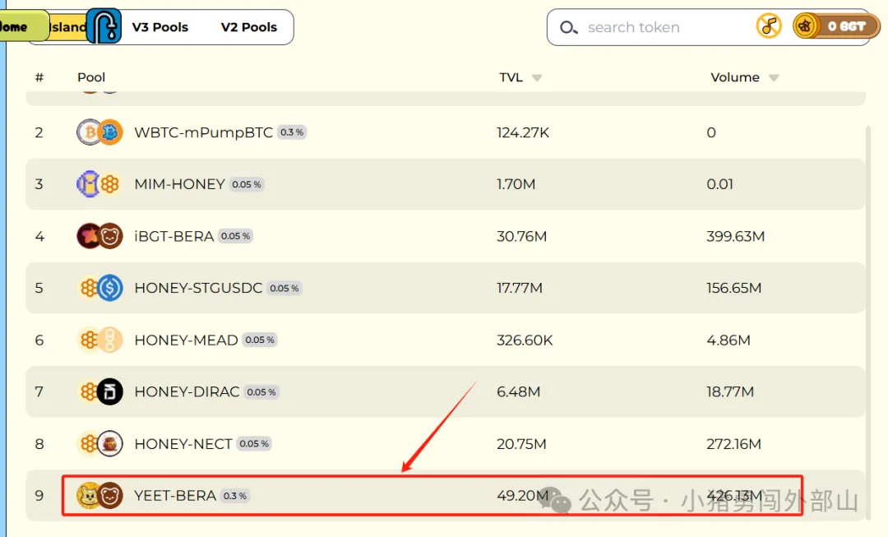The width and height of the screenshot is (888, 537).
Task: Sort pools by TVL using its arrow
Action: tap(537, 77)
